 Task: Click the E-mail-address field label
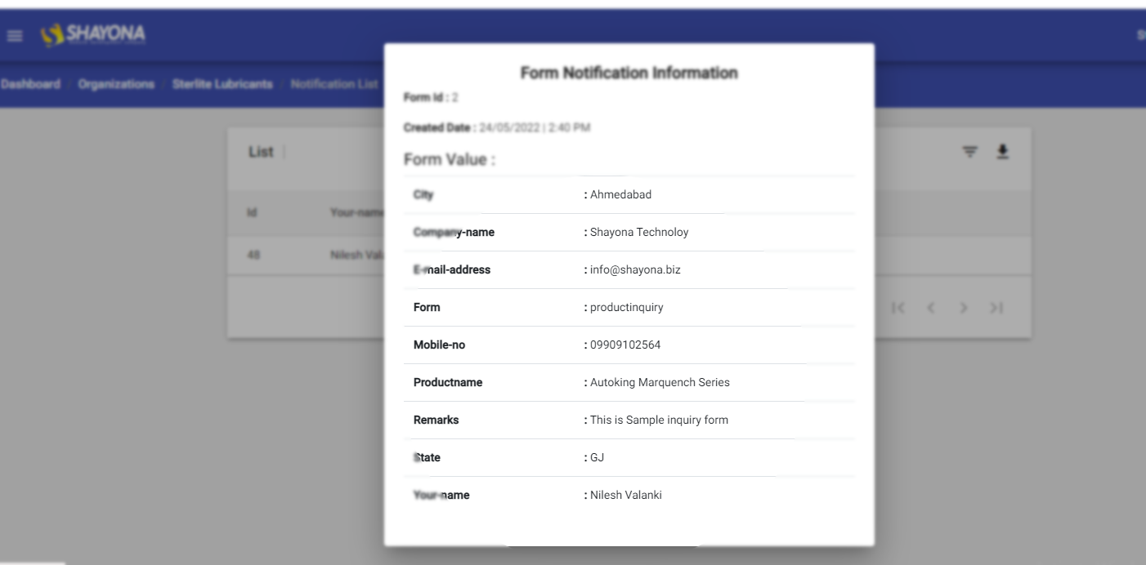coord(452,270)
